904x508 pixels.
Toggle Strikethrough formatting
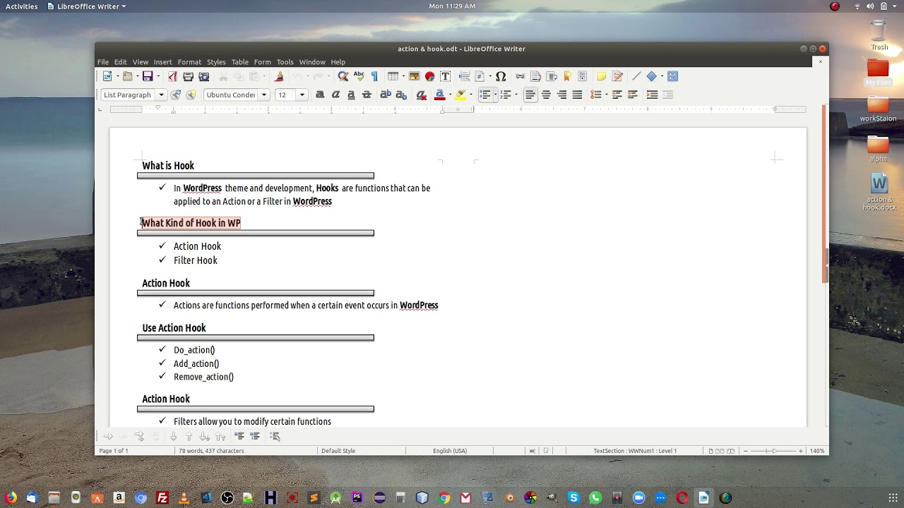tap(367, 95)
